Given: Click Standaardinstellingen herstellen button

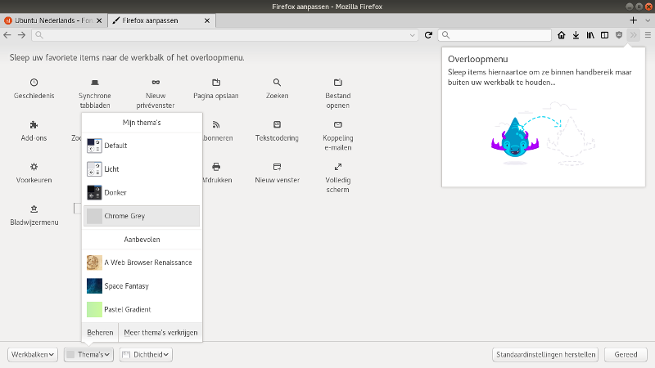Looking at the screenshot, I should [x=545, y=355].
